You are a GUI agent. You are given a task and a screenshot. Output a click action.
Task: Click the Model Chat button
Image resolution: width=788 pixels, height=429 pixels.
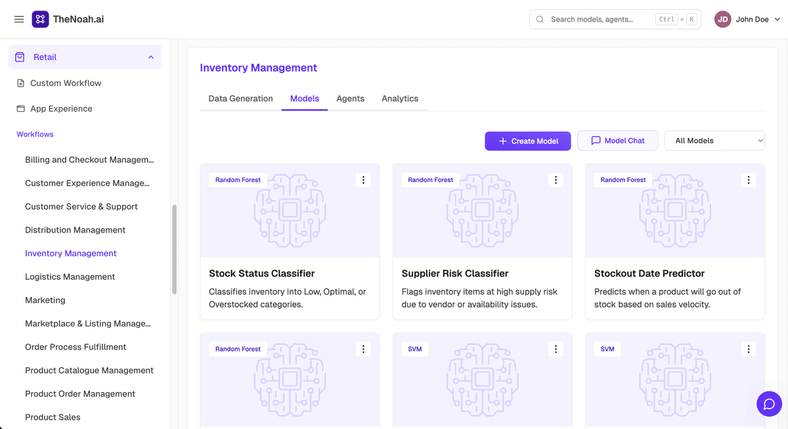pos(617,141)
